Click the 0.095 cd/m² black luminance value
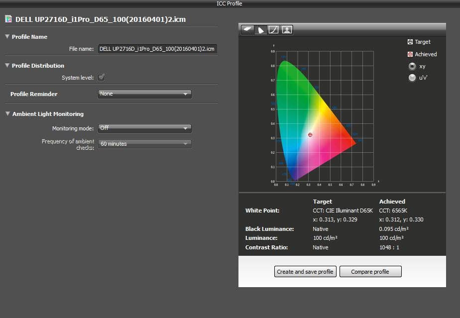Screen dimensions: 460x318 point(394,229)
